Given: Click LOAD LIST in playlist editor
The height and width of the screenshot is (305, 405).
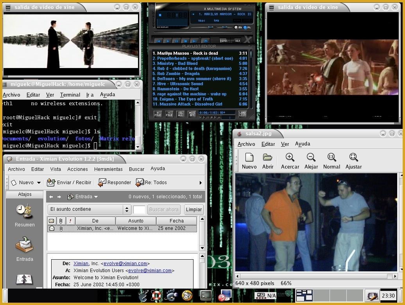Looking at the screenshot, I should (242, 114).
